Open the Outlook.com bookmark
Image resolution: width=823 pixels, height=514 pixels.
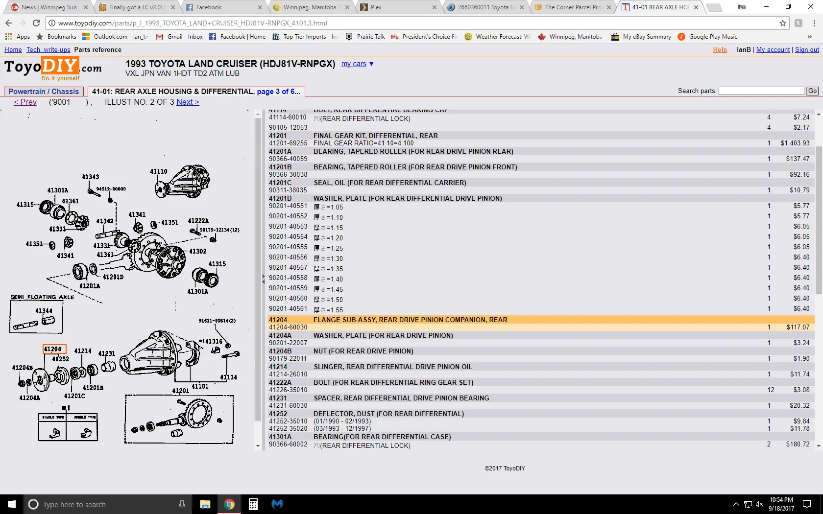[x=115, y=37]
